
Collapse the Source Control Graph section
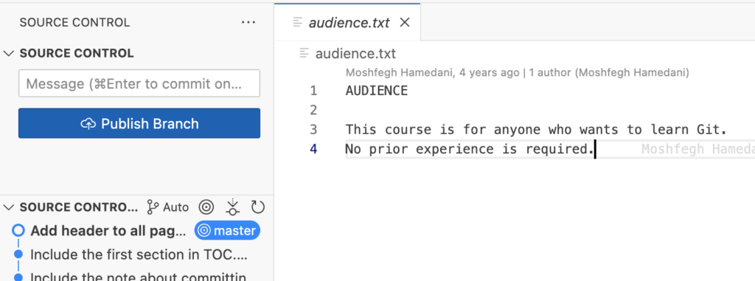pos(9,207)
